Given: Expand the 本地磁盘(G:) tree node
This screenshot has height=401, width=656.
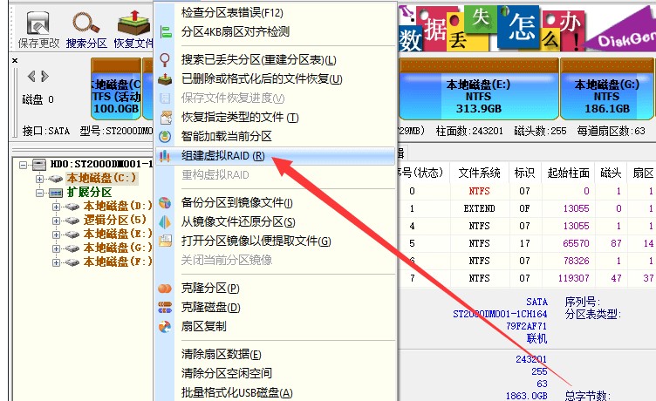Looking at the screenshot, I should click(x=56, y=248).
